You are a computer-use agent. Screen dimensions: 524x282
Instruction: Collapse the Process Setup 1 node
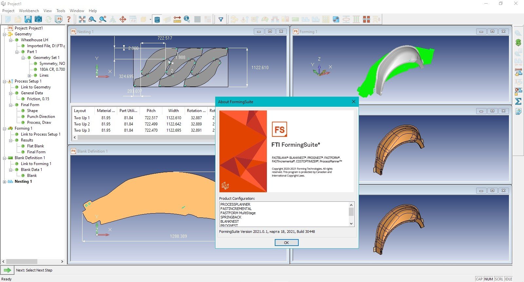point(5,81)
